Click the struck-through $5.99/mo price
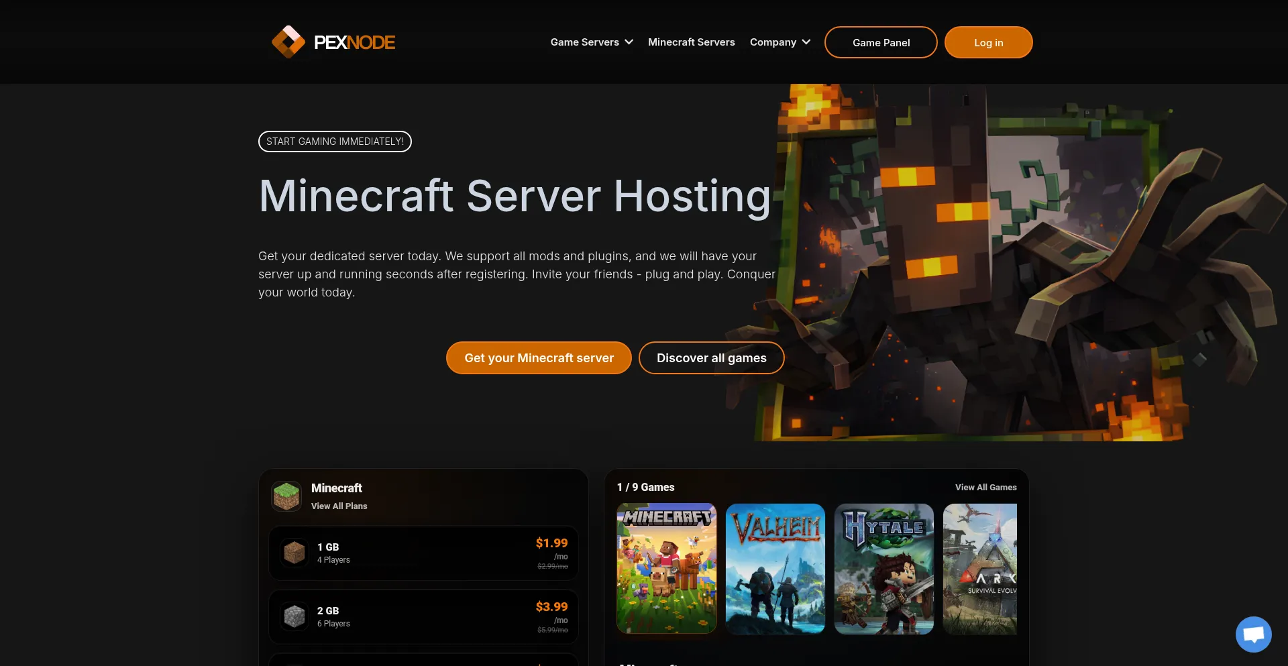The width and height of the screenshot is (1288, 666). pos(553,630)
